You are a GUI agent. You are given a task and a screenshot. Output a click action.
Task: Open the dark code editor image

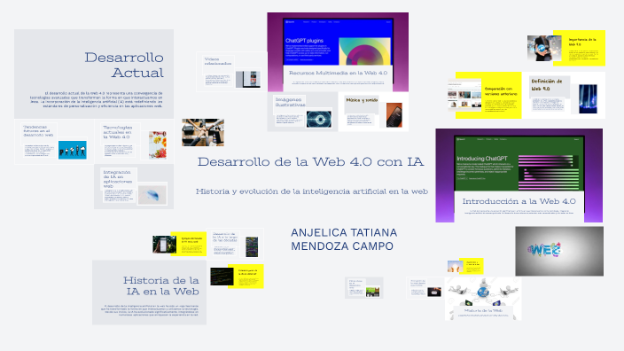[x=222, y=277]
